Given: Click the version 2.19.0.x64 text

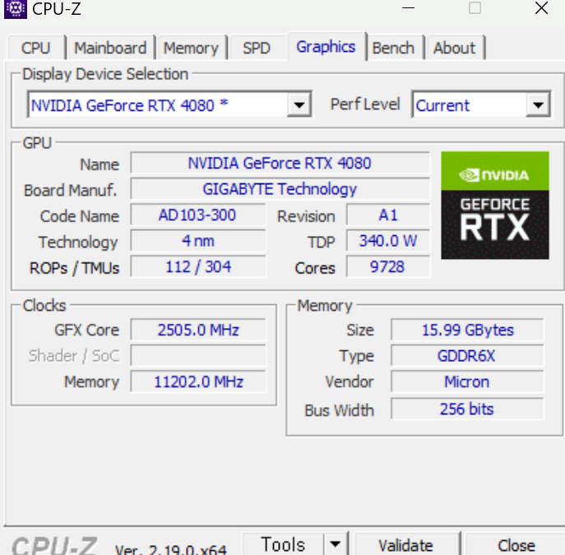Looking at the screenshot, I should [x=171, y=549].
